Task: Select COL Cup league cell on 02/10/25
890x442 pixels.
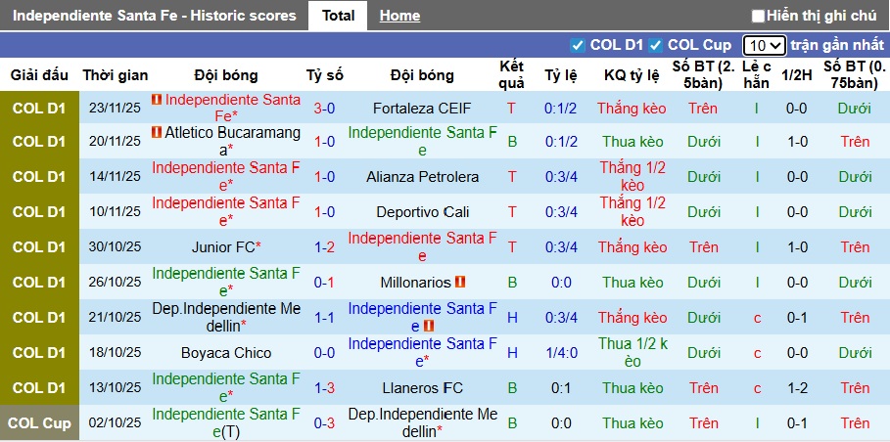Action: click(40, 423)
